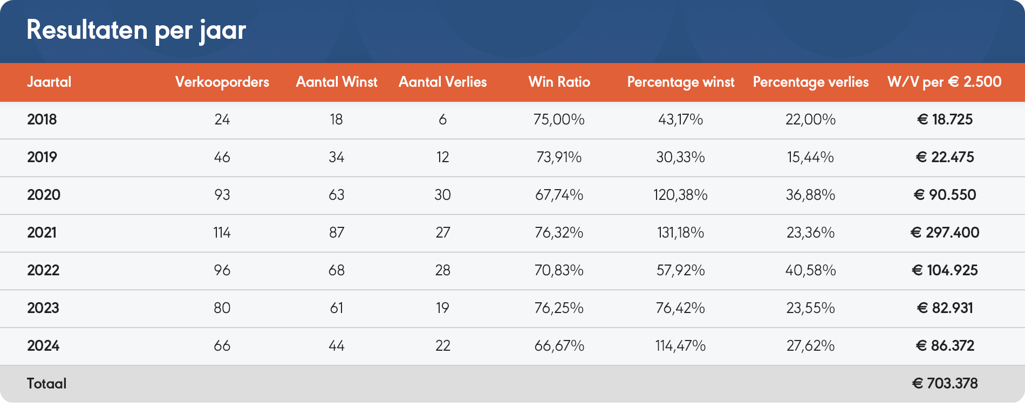This screenshot has width=1025, height=403.
Task: Click the Totaal row label
Action: tap(47, 384)
